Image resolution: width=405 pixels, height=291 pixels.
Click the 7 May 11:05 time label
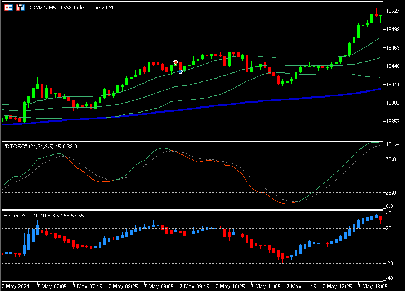pyautogui.click(x=266, y=287)
